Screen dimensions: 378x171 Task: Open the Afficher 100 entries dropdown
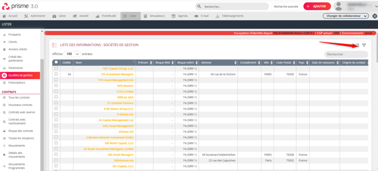72,54
